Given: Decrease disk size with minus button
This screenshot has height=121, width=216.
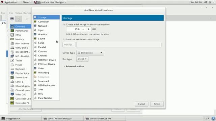Looking at the screenshot, I should pos(83,29).
